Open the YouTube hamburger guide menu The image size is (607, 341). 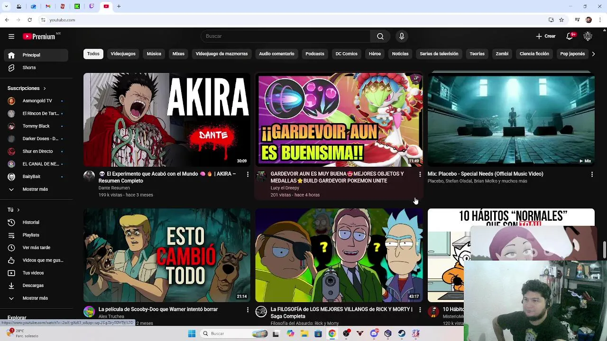click(11, 36)
